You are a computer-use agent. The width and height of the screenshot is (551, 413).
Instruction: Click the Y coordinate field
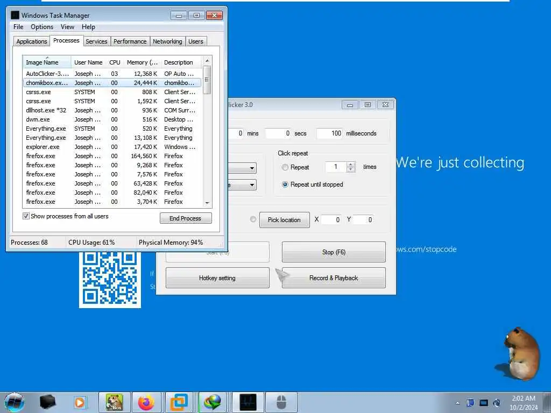coord(363,219)
